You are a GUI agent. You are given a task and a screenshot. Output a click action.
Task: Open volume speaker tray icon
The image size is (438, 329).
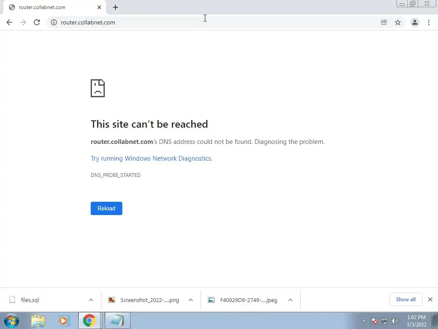[395, 321]
